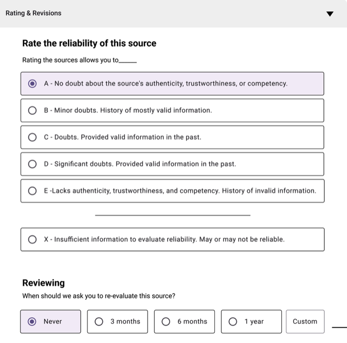Choose the 6 months radio button
Screen dimensions: 347x343
point(166,321)
